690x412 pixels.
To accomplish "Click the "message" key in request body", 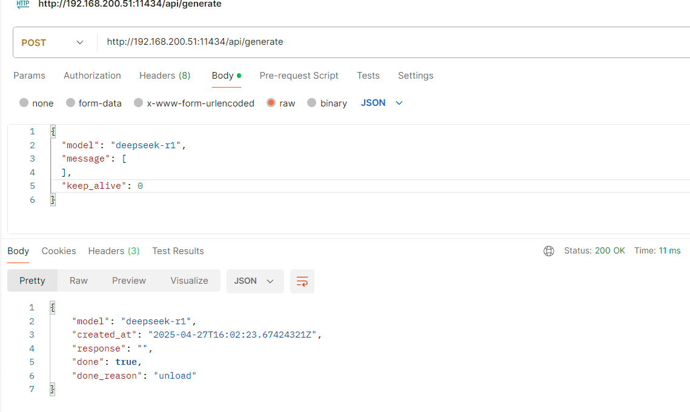I will tap(85, 159).
